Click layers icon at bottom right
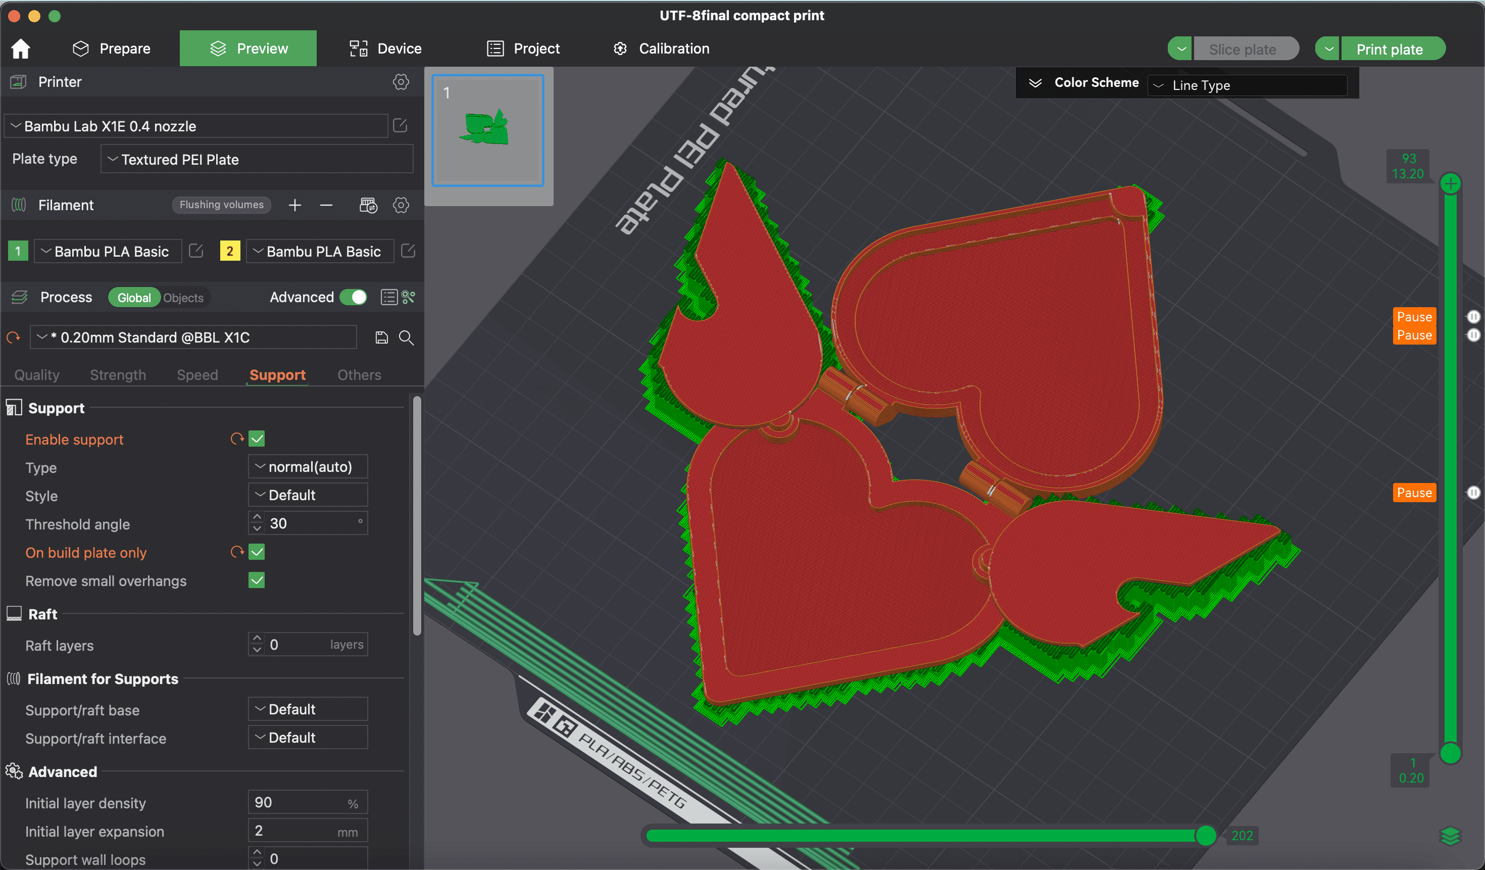 (1450, 835)
